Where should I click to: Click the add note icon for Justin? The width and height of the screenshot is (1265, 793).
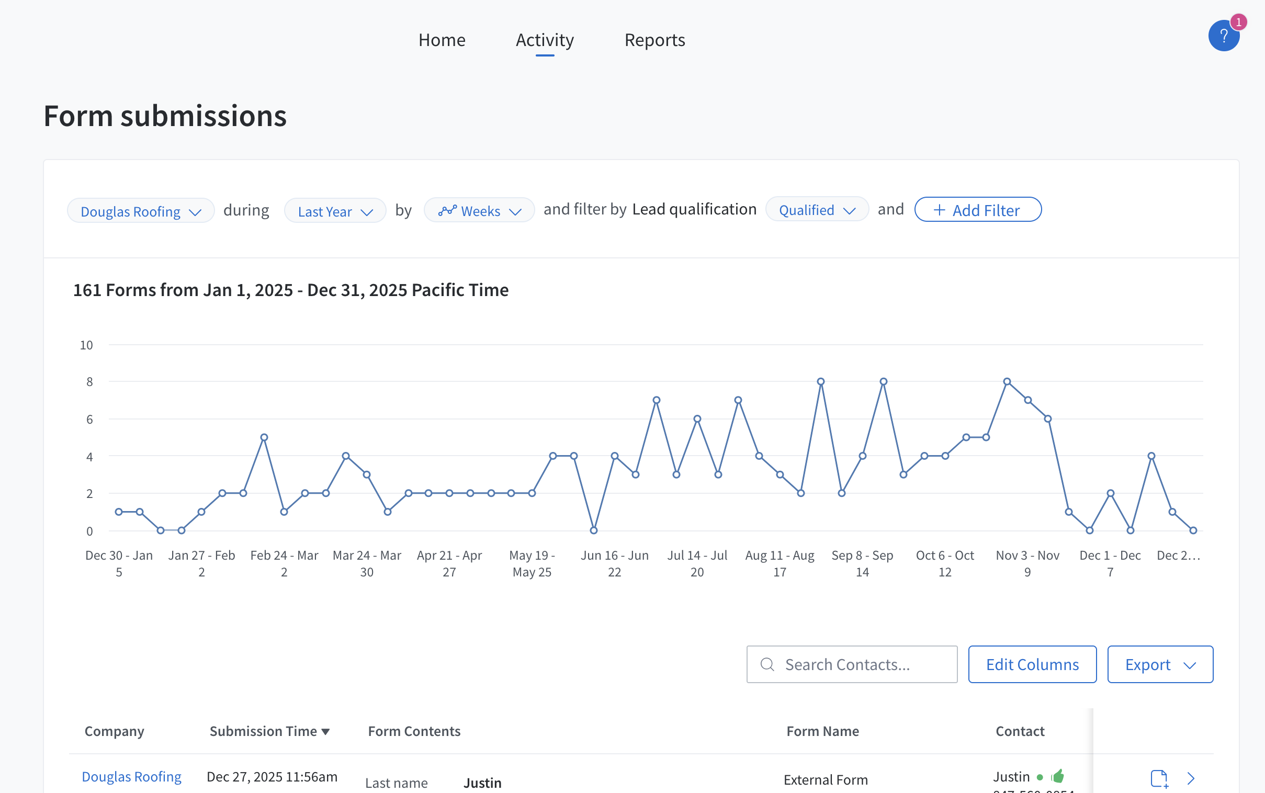1158,778
